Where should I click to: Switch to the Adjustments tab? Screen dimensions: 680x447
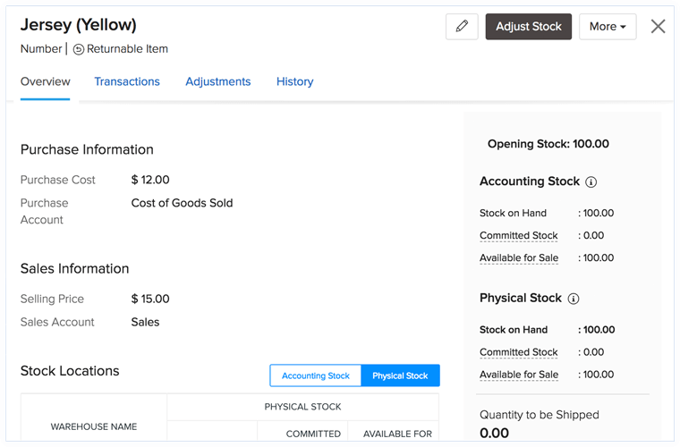click(x=218, y=81)
